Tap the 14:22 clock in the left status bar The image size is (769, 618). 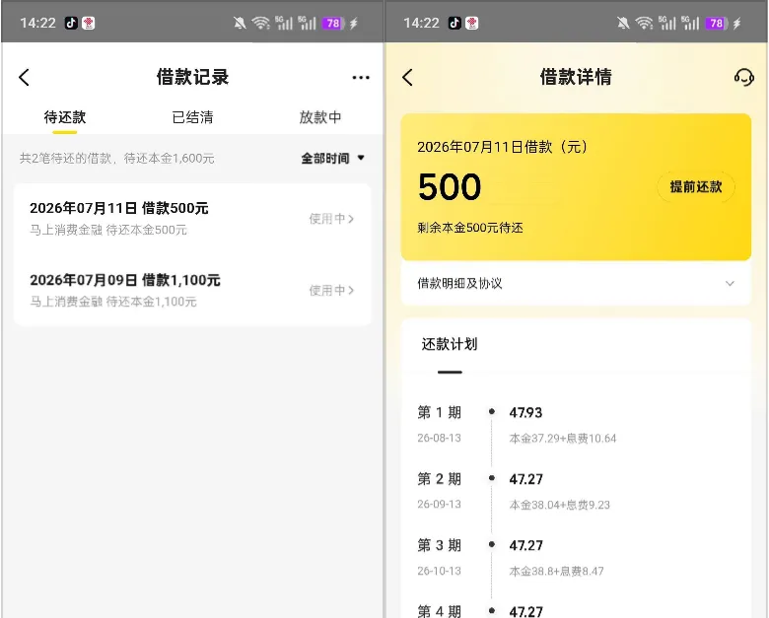point(37,23)
